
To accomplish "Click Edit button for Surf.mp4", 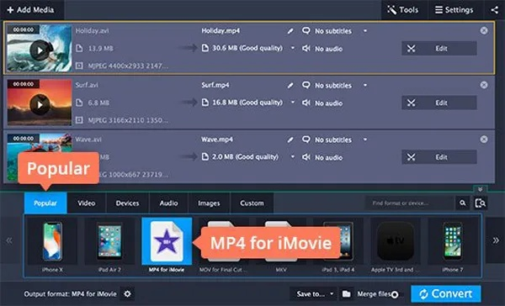I will pyautogui.click(x=439, y=103).
